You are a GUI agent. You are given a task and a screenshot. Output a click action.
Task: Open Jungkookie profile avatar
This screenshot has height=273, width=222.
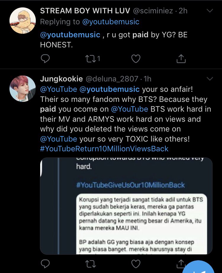[x=22, y=89]
